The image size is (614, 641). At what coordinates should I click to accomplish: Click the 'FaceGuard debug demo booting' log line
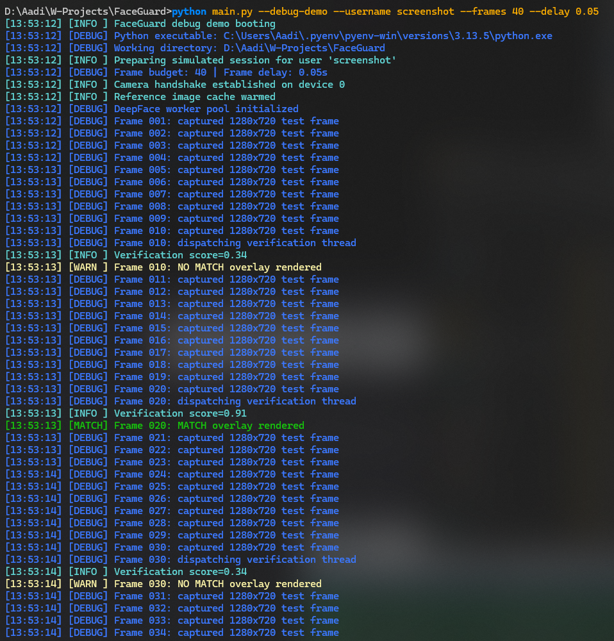(140, 24)
